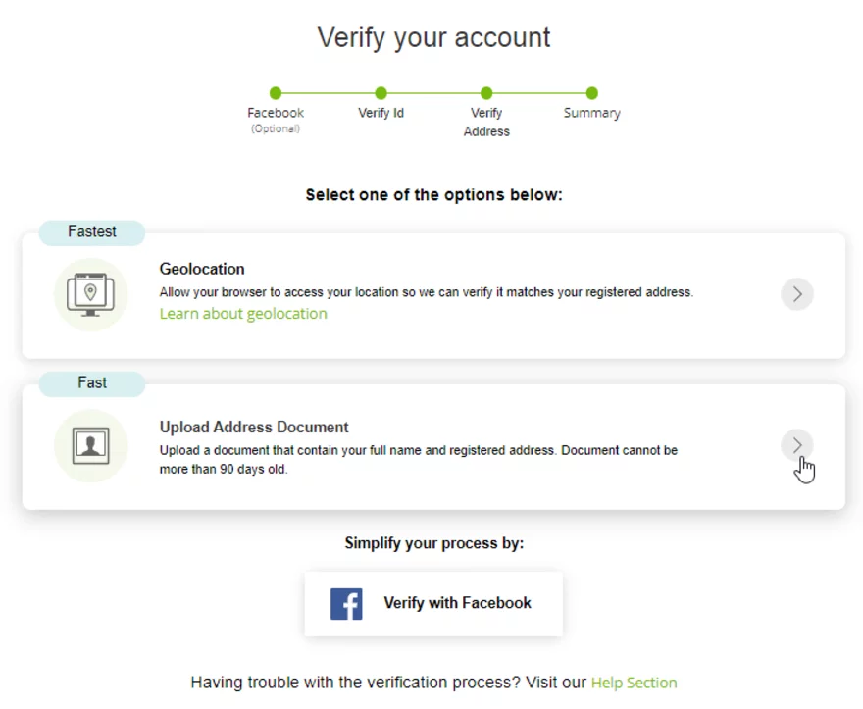
Task: Click the Geolocation map pin monitor icon
Action: click(x=90, y=294)
